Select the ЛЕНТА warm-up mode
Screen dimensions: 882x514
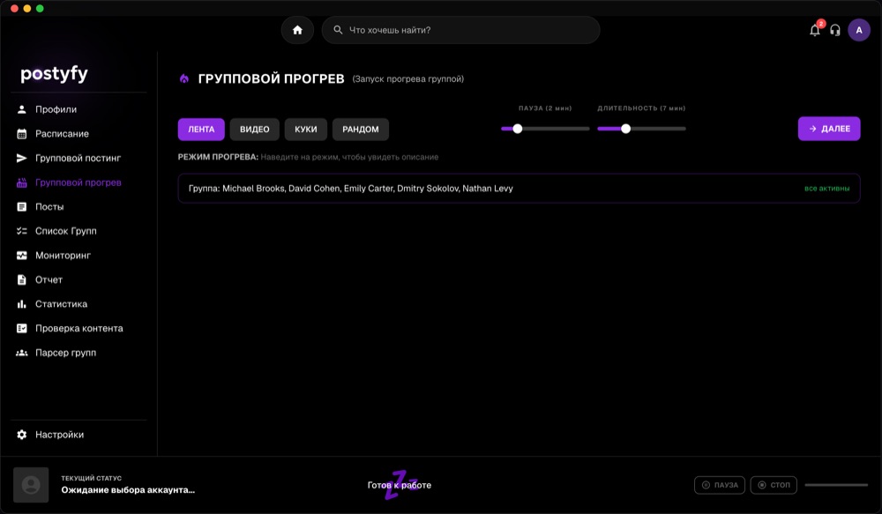[x=201, y=130]
